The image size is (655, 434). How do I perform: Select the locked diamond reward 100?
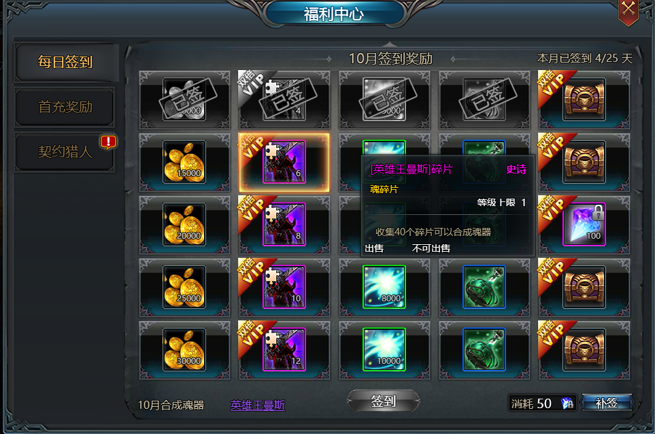click(584, 224)
